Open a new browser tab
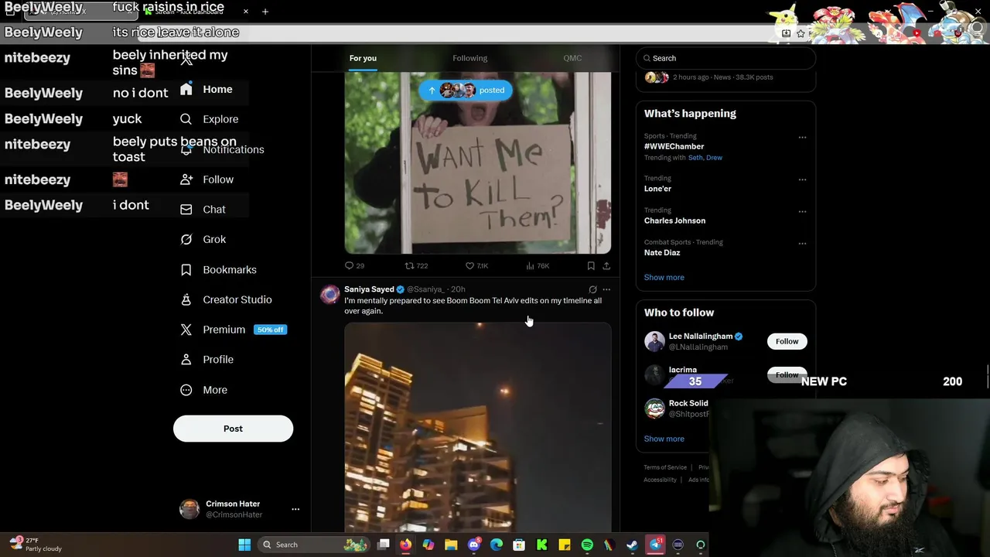 [265, 12]
